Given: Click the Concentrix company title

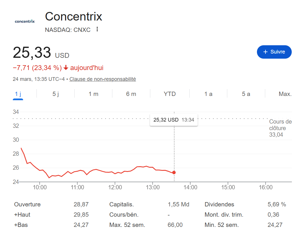Looking at the screenshot, I should [74, 17].
